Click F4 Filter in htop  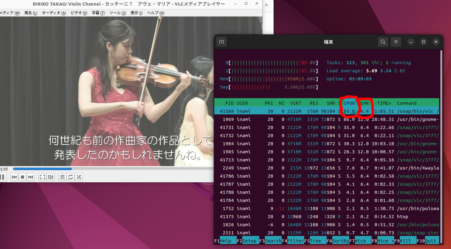pyautogui.click(x=293, y=241)
